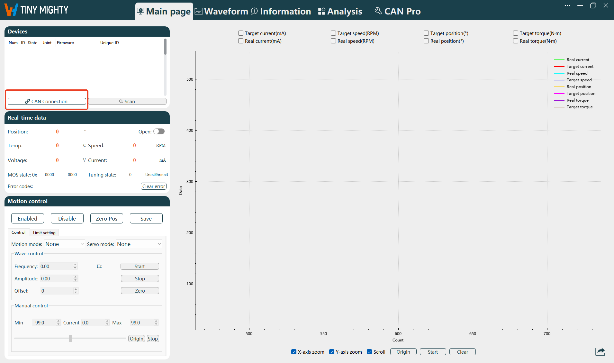The height and width of the screenshot is (363, 614).
Task: Click the Tiny Mighty logo
Action: [36, 10]
